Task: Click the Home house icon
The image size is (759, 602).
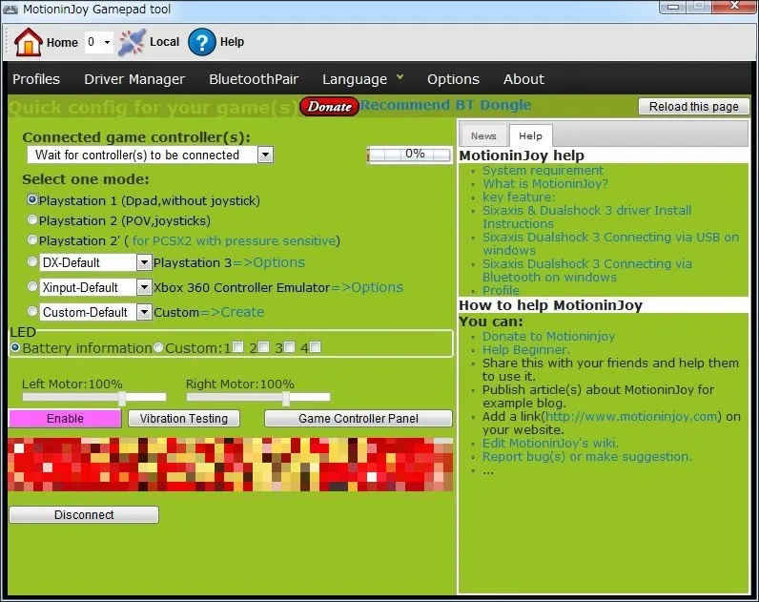Action: (x=29, y=42)
